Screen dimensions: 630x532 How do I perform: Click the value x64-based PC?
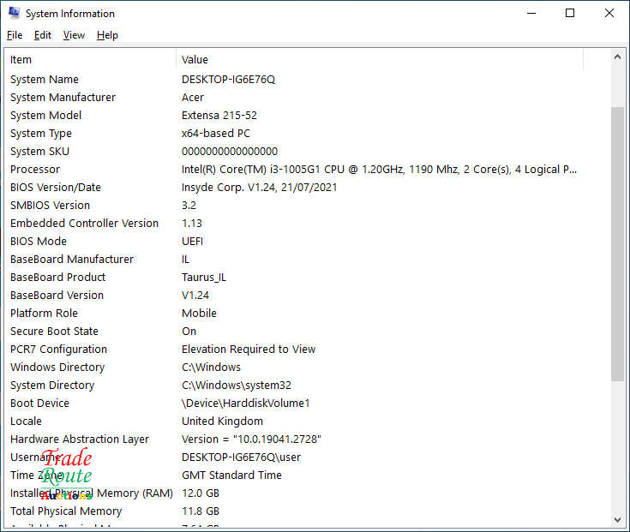point(216,134)
